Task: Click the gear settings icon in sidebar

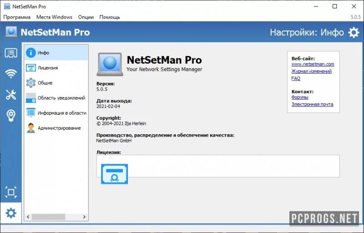Action: point(11,213)
